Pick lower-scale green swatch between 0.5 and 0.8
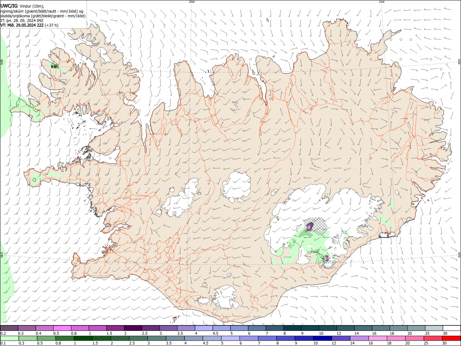This screenshot has width=461, height=346. tap(46, 338)
